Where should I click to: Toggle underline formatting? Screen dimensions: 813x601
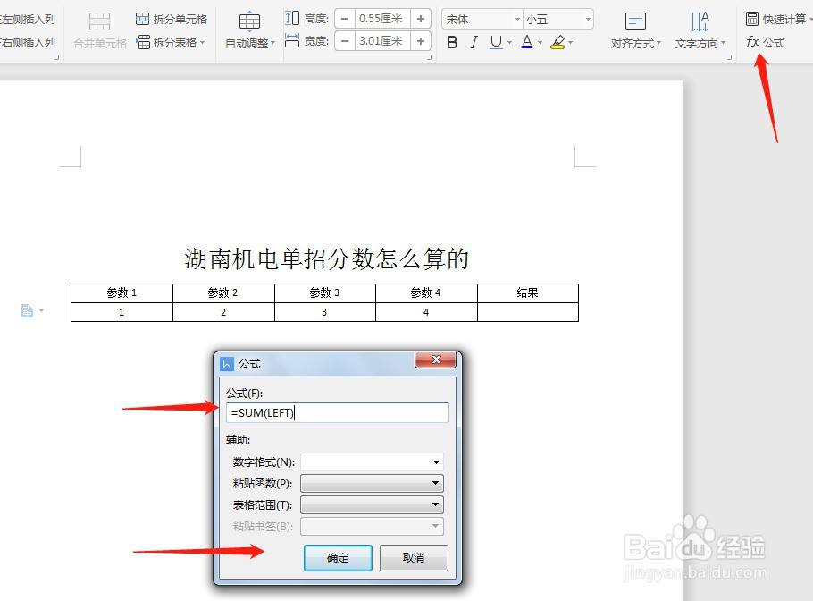[x=495, y=41]
